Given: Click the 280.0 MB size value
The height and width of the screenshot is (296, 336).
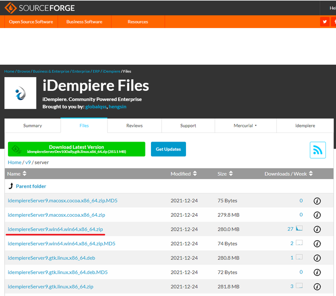Looking at the screenshot, I should pyautogui.click(x=228, y=229).
